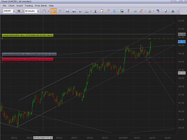
Task: Open the arrows marker dropdown arrow
Action: click(x=154, y=11)
